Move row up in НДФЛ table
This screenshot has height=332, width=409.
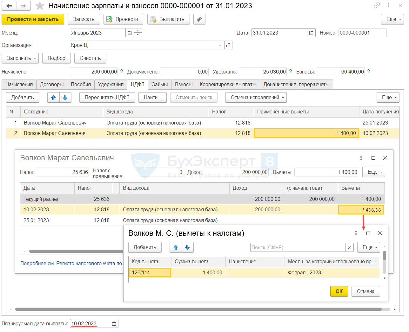tap(53, 98)
